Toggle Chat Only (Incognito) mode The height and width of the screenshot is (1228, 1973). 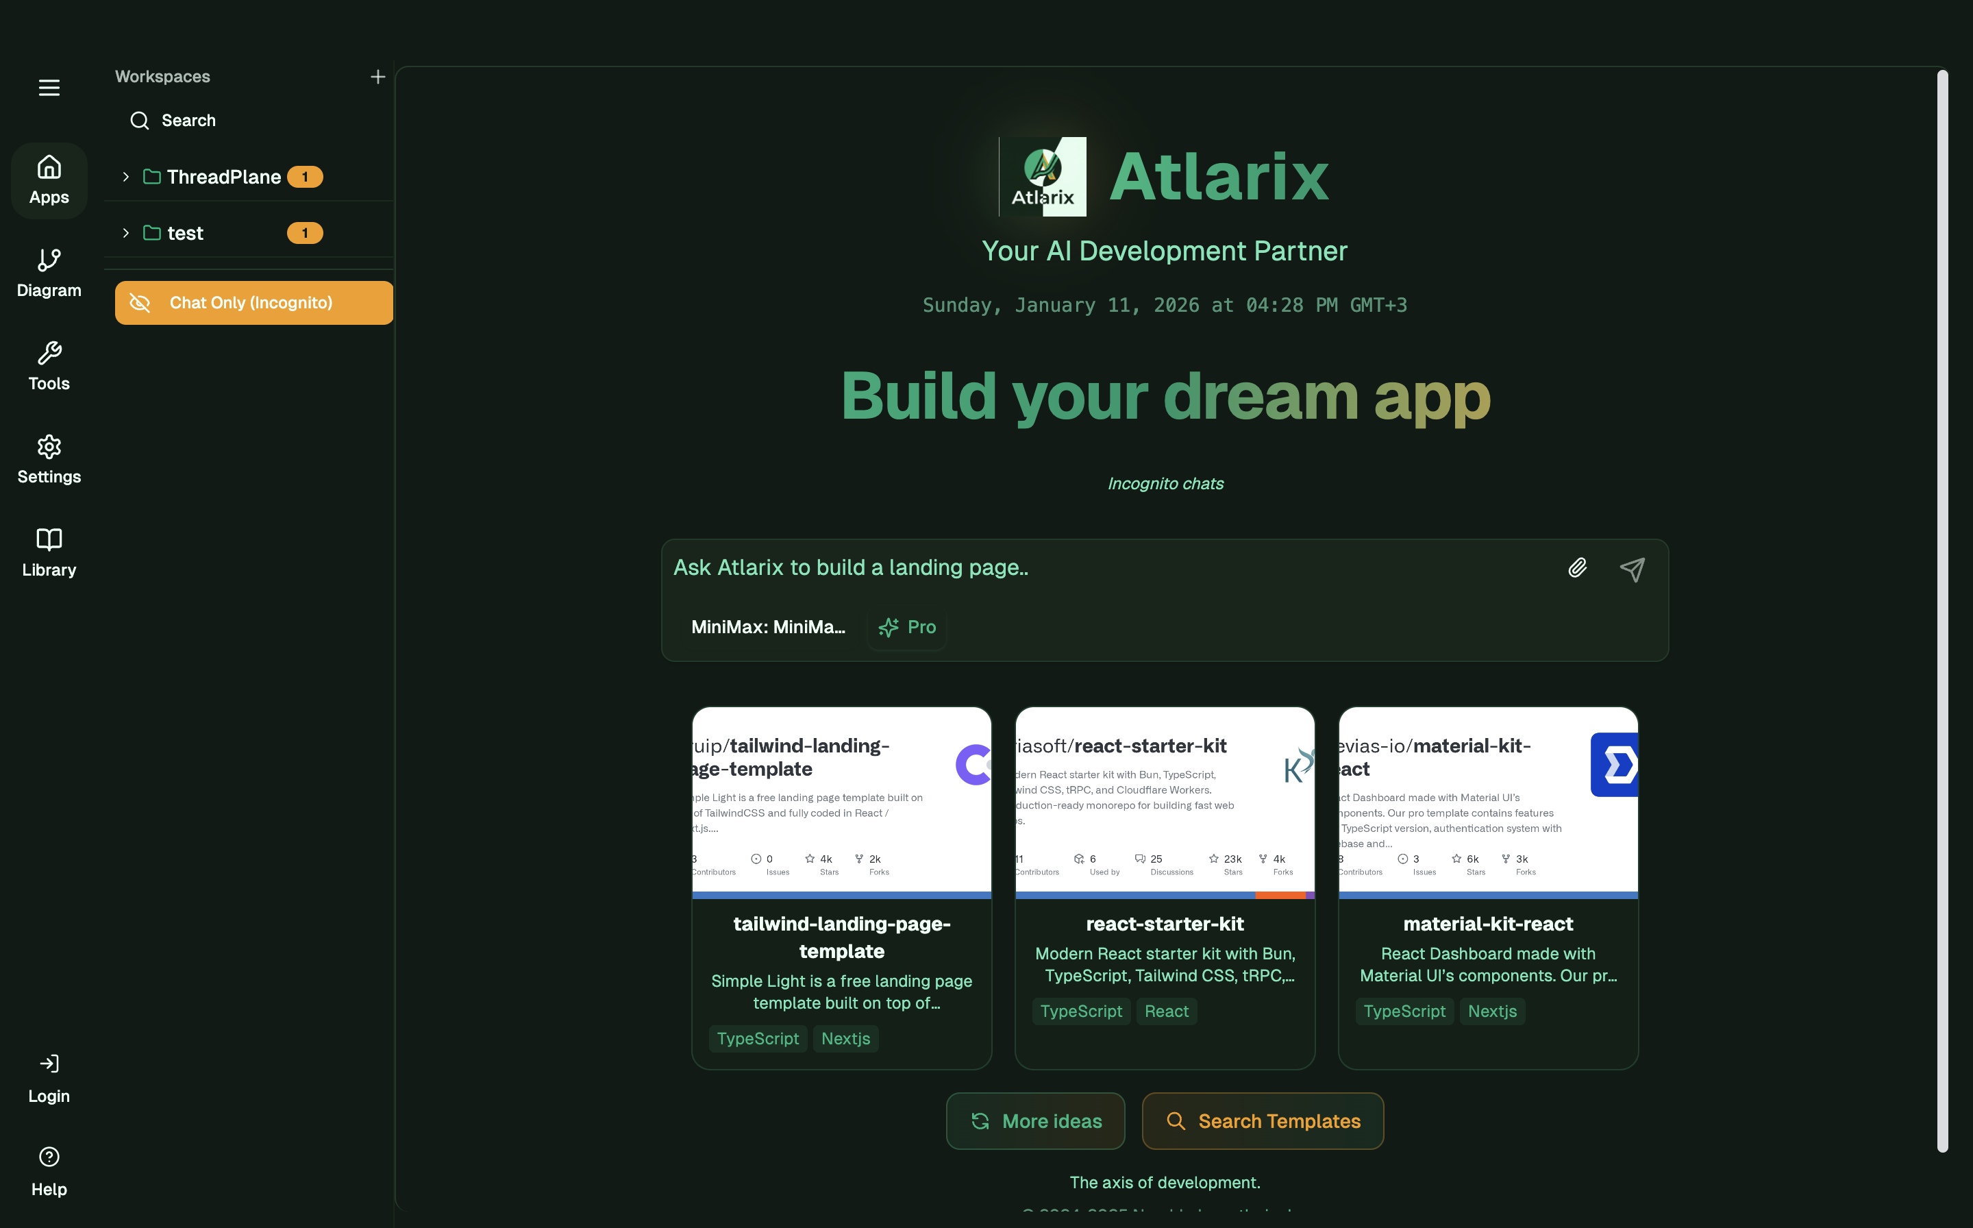[x=254, y=303]
